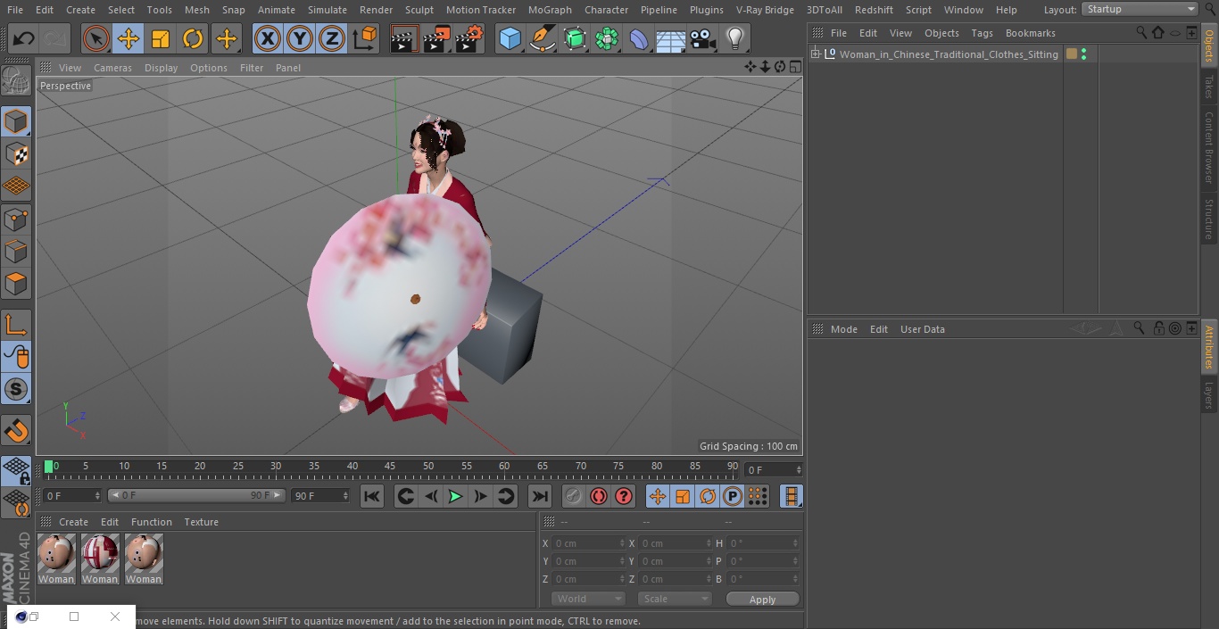Switch to Polygons mode
Screen dimensions: 1219x629
[x=16, y=284]
